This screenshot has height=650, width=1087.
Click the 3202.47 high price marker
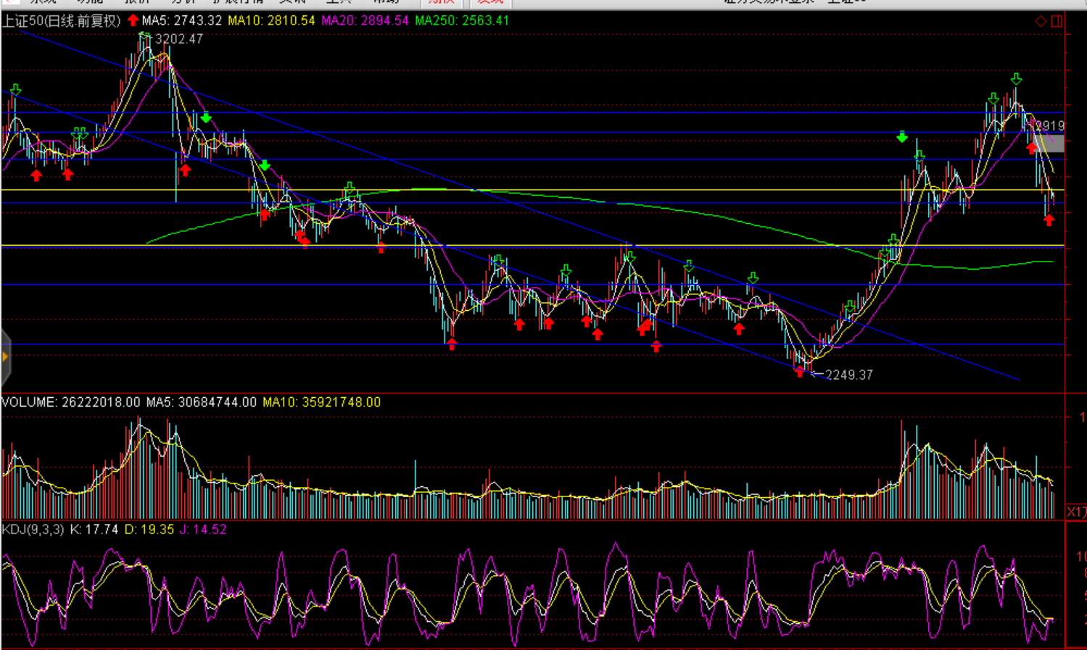(178, 39)
